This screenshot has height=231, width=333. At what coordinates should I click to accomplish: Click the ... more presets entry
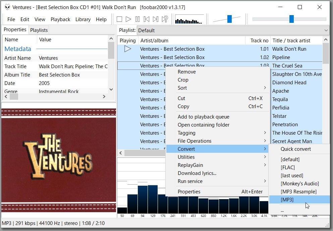point(299,210)
